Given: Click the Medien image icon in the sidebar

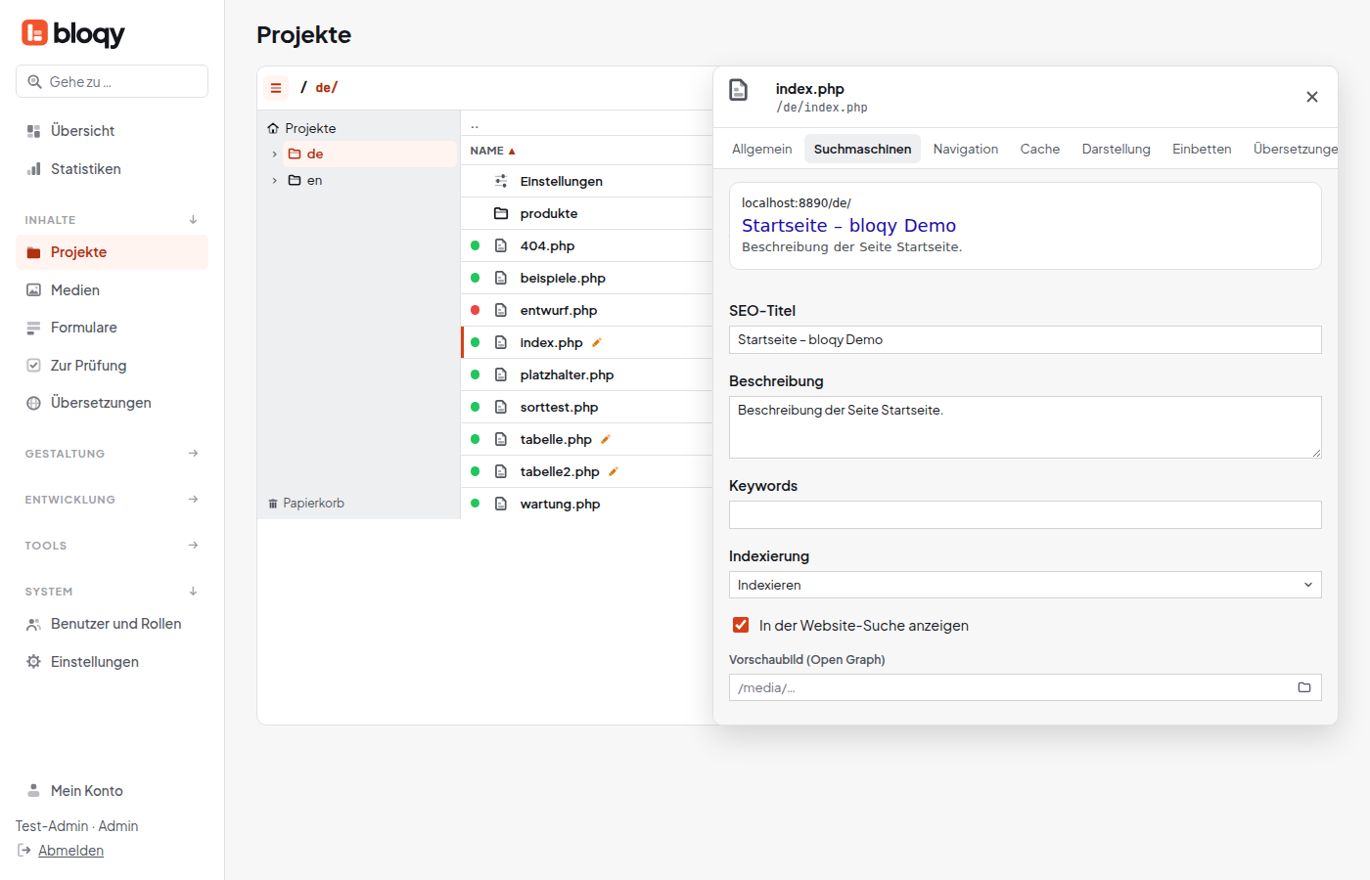Looking at the screenshot, I should 33,290.
